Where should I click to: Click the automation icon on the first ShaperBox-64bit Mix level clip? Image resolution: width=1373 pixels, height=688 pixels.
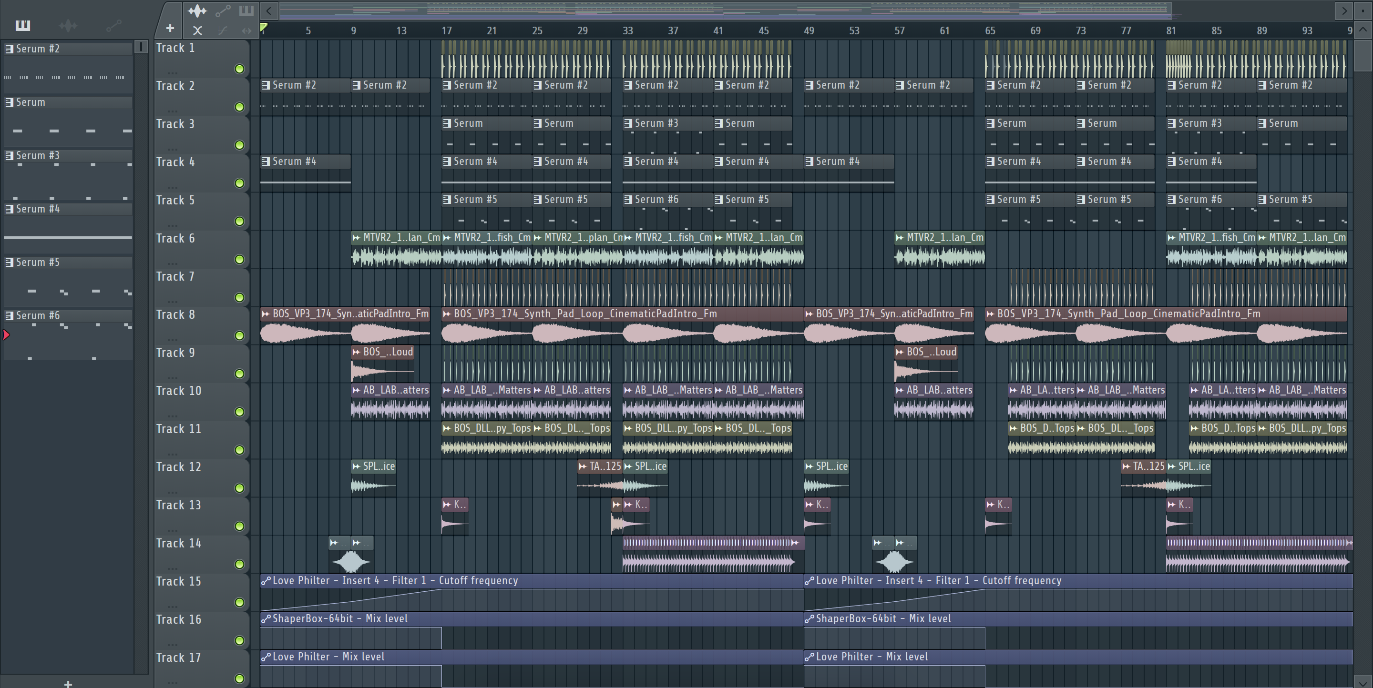click(266, 619)
